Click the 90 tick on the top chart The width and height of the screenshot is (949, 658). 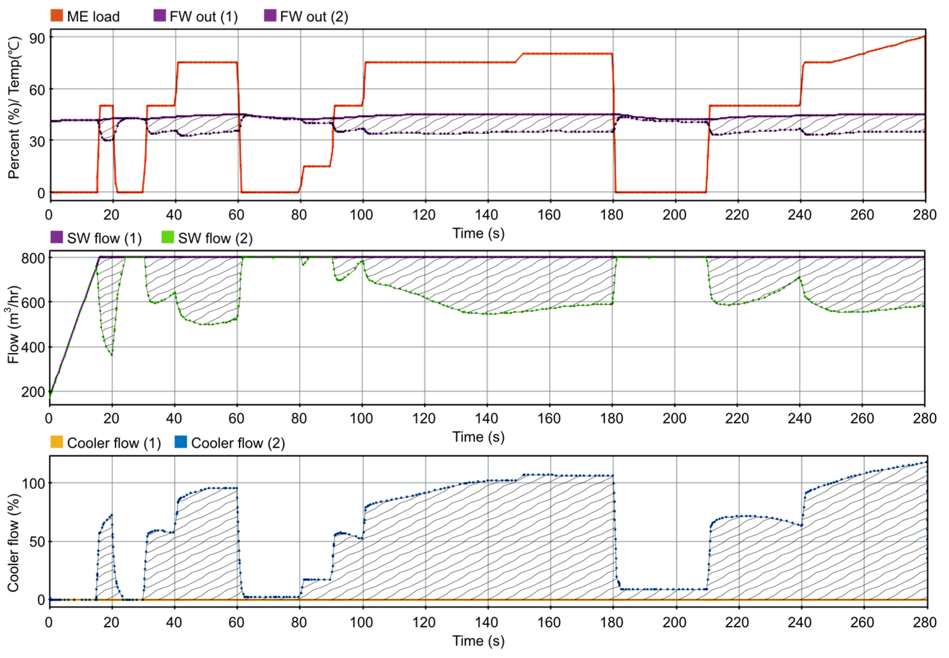(37, 38)
